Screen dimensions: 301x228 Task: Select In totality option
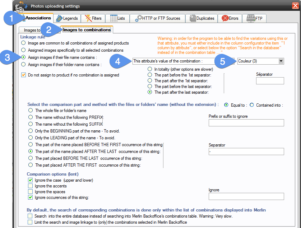(150, 69)
